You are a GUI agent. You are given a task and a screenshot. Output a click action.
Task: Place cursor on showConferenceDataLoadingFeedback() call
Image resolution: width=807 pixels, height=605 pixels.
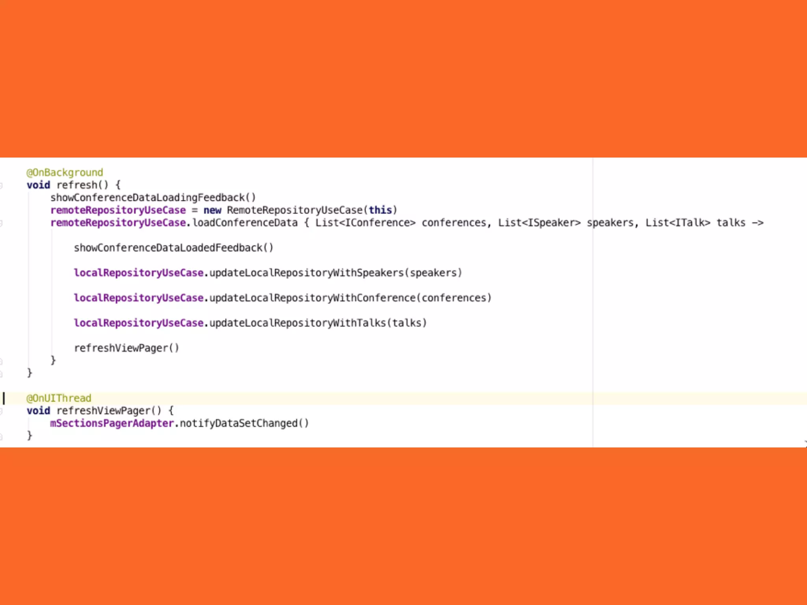[x=153, y=197]
